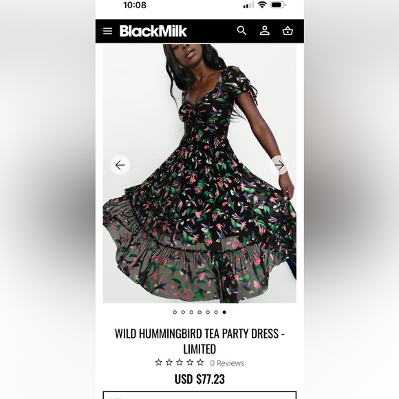Screen dimensions: 399x399
Task: Open the shopping basket icon
Action: tap(288, 31)
